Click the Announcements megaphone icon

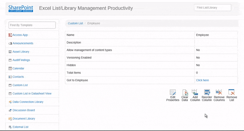(x=10, y=43)
